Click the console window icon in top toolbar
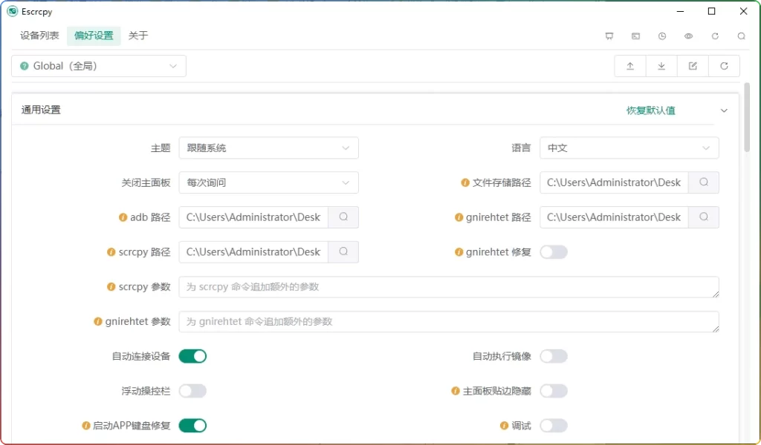The height and width of the screenshot is (445, 761). (634, 36)
